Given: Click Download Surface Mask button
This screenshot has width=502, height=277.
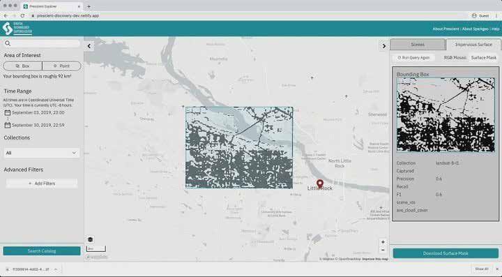Looking at the screenshot, I should [x=446, y=253].
